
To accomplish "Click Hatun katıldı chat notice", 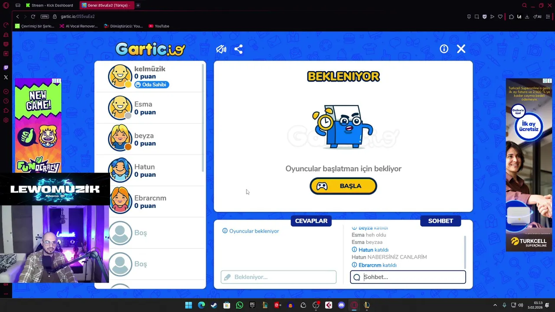I will (x=370, y=250).
